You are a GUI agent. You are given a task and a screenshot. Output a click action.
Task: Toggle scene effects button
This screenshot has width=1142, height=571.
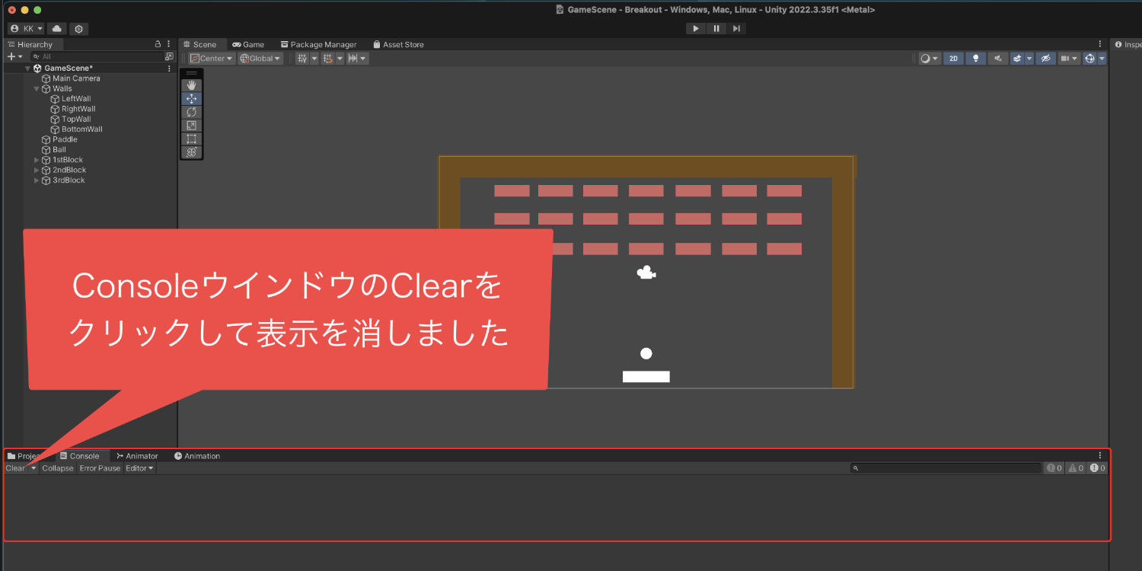[1017, 58]
